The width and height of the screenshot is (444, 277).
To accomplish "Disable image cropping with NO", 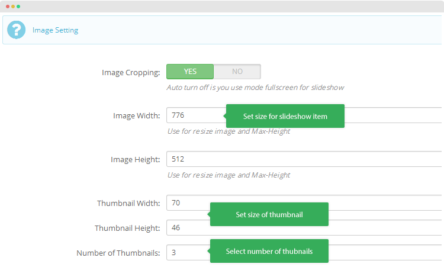I will point(237,72).
